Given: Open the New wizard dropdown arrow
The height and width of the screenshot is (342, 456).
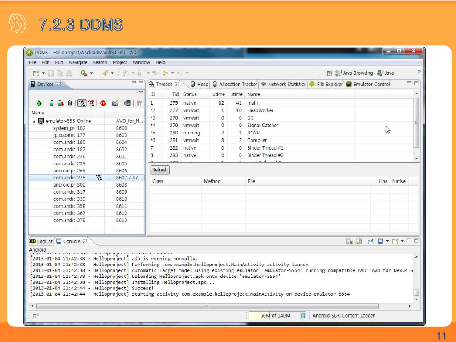Looking at the screenshot, I should pyautogui.click(x=43, y=73).
